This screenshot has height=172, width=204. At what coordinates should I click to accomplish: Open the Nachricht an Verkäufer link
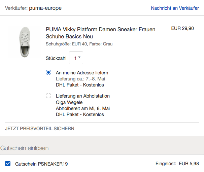click(x=175, y=8)
